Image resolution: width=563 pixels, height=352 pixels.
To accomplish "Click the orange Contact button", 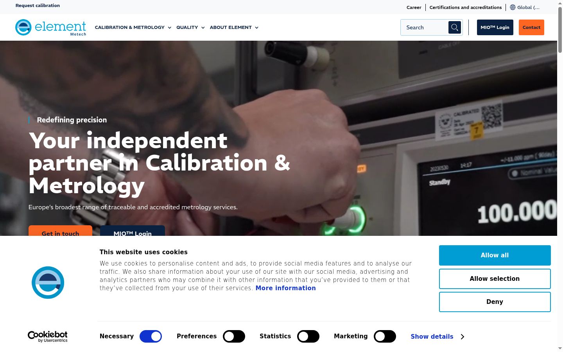I will coord(531,27).
